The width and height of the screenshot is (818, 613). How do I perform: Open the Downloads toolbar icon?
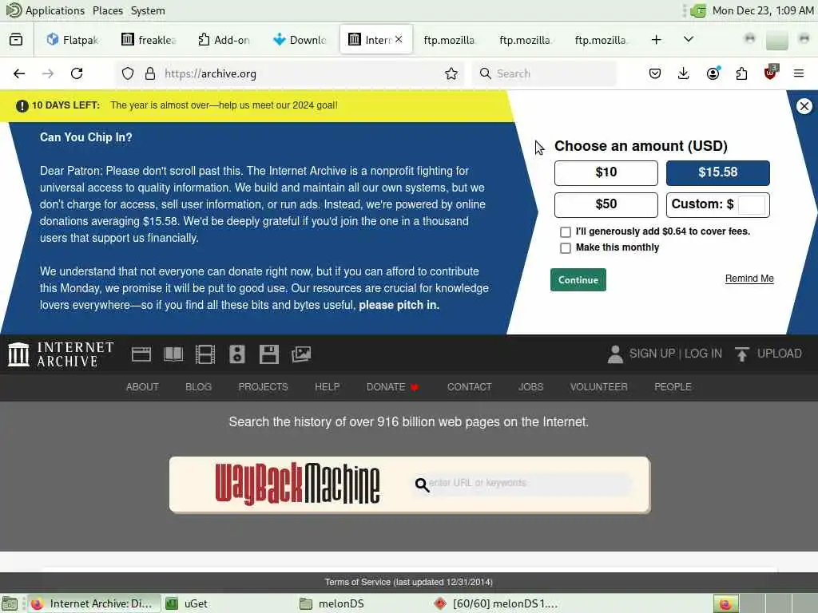(684, 73)
